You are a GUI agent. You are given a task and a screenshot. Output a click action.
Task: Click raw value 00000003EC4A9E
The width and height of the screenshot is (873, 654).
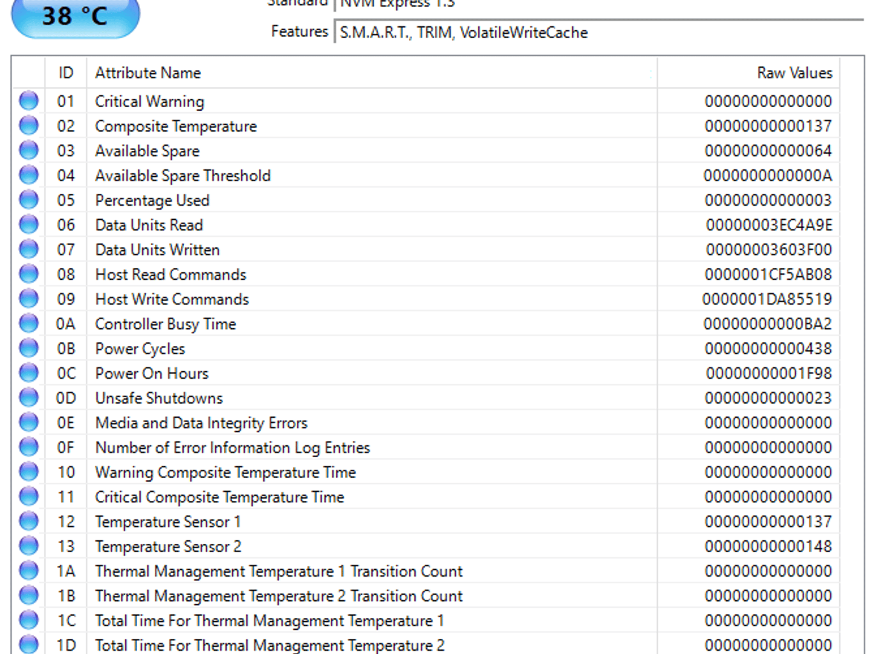pyautogui.click(x=769, y=225)
